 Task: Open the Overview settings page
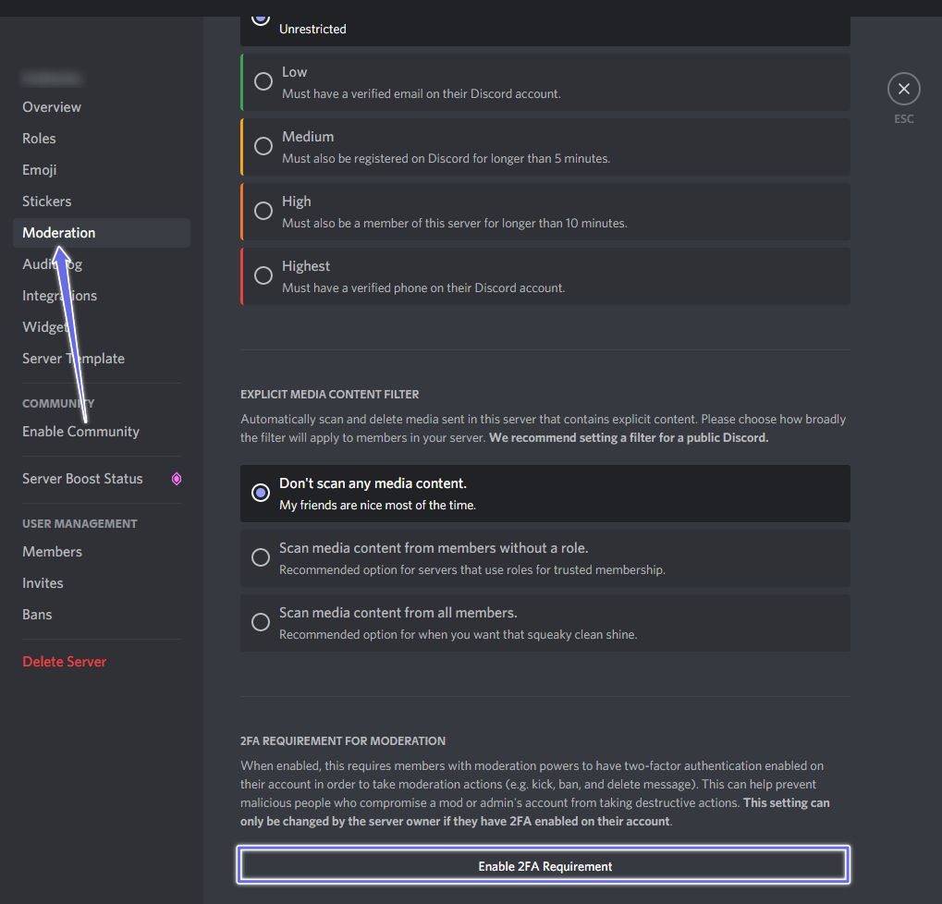pos(52,107)
